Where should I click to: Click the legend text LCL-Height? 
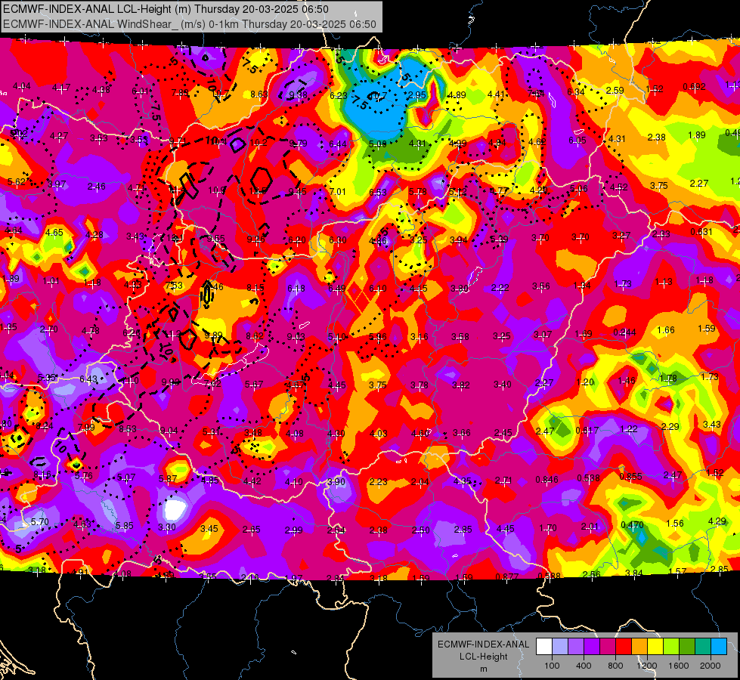coord(483,657)
